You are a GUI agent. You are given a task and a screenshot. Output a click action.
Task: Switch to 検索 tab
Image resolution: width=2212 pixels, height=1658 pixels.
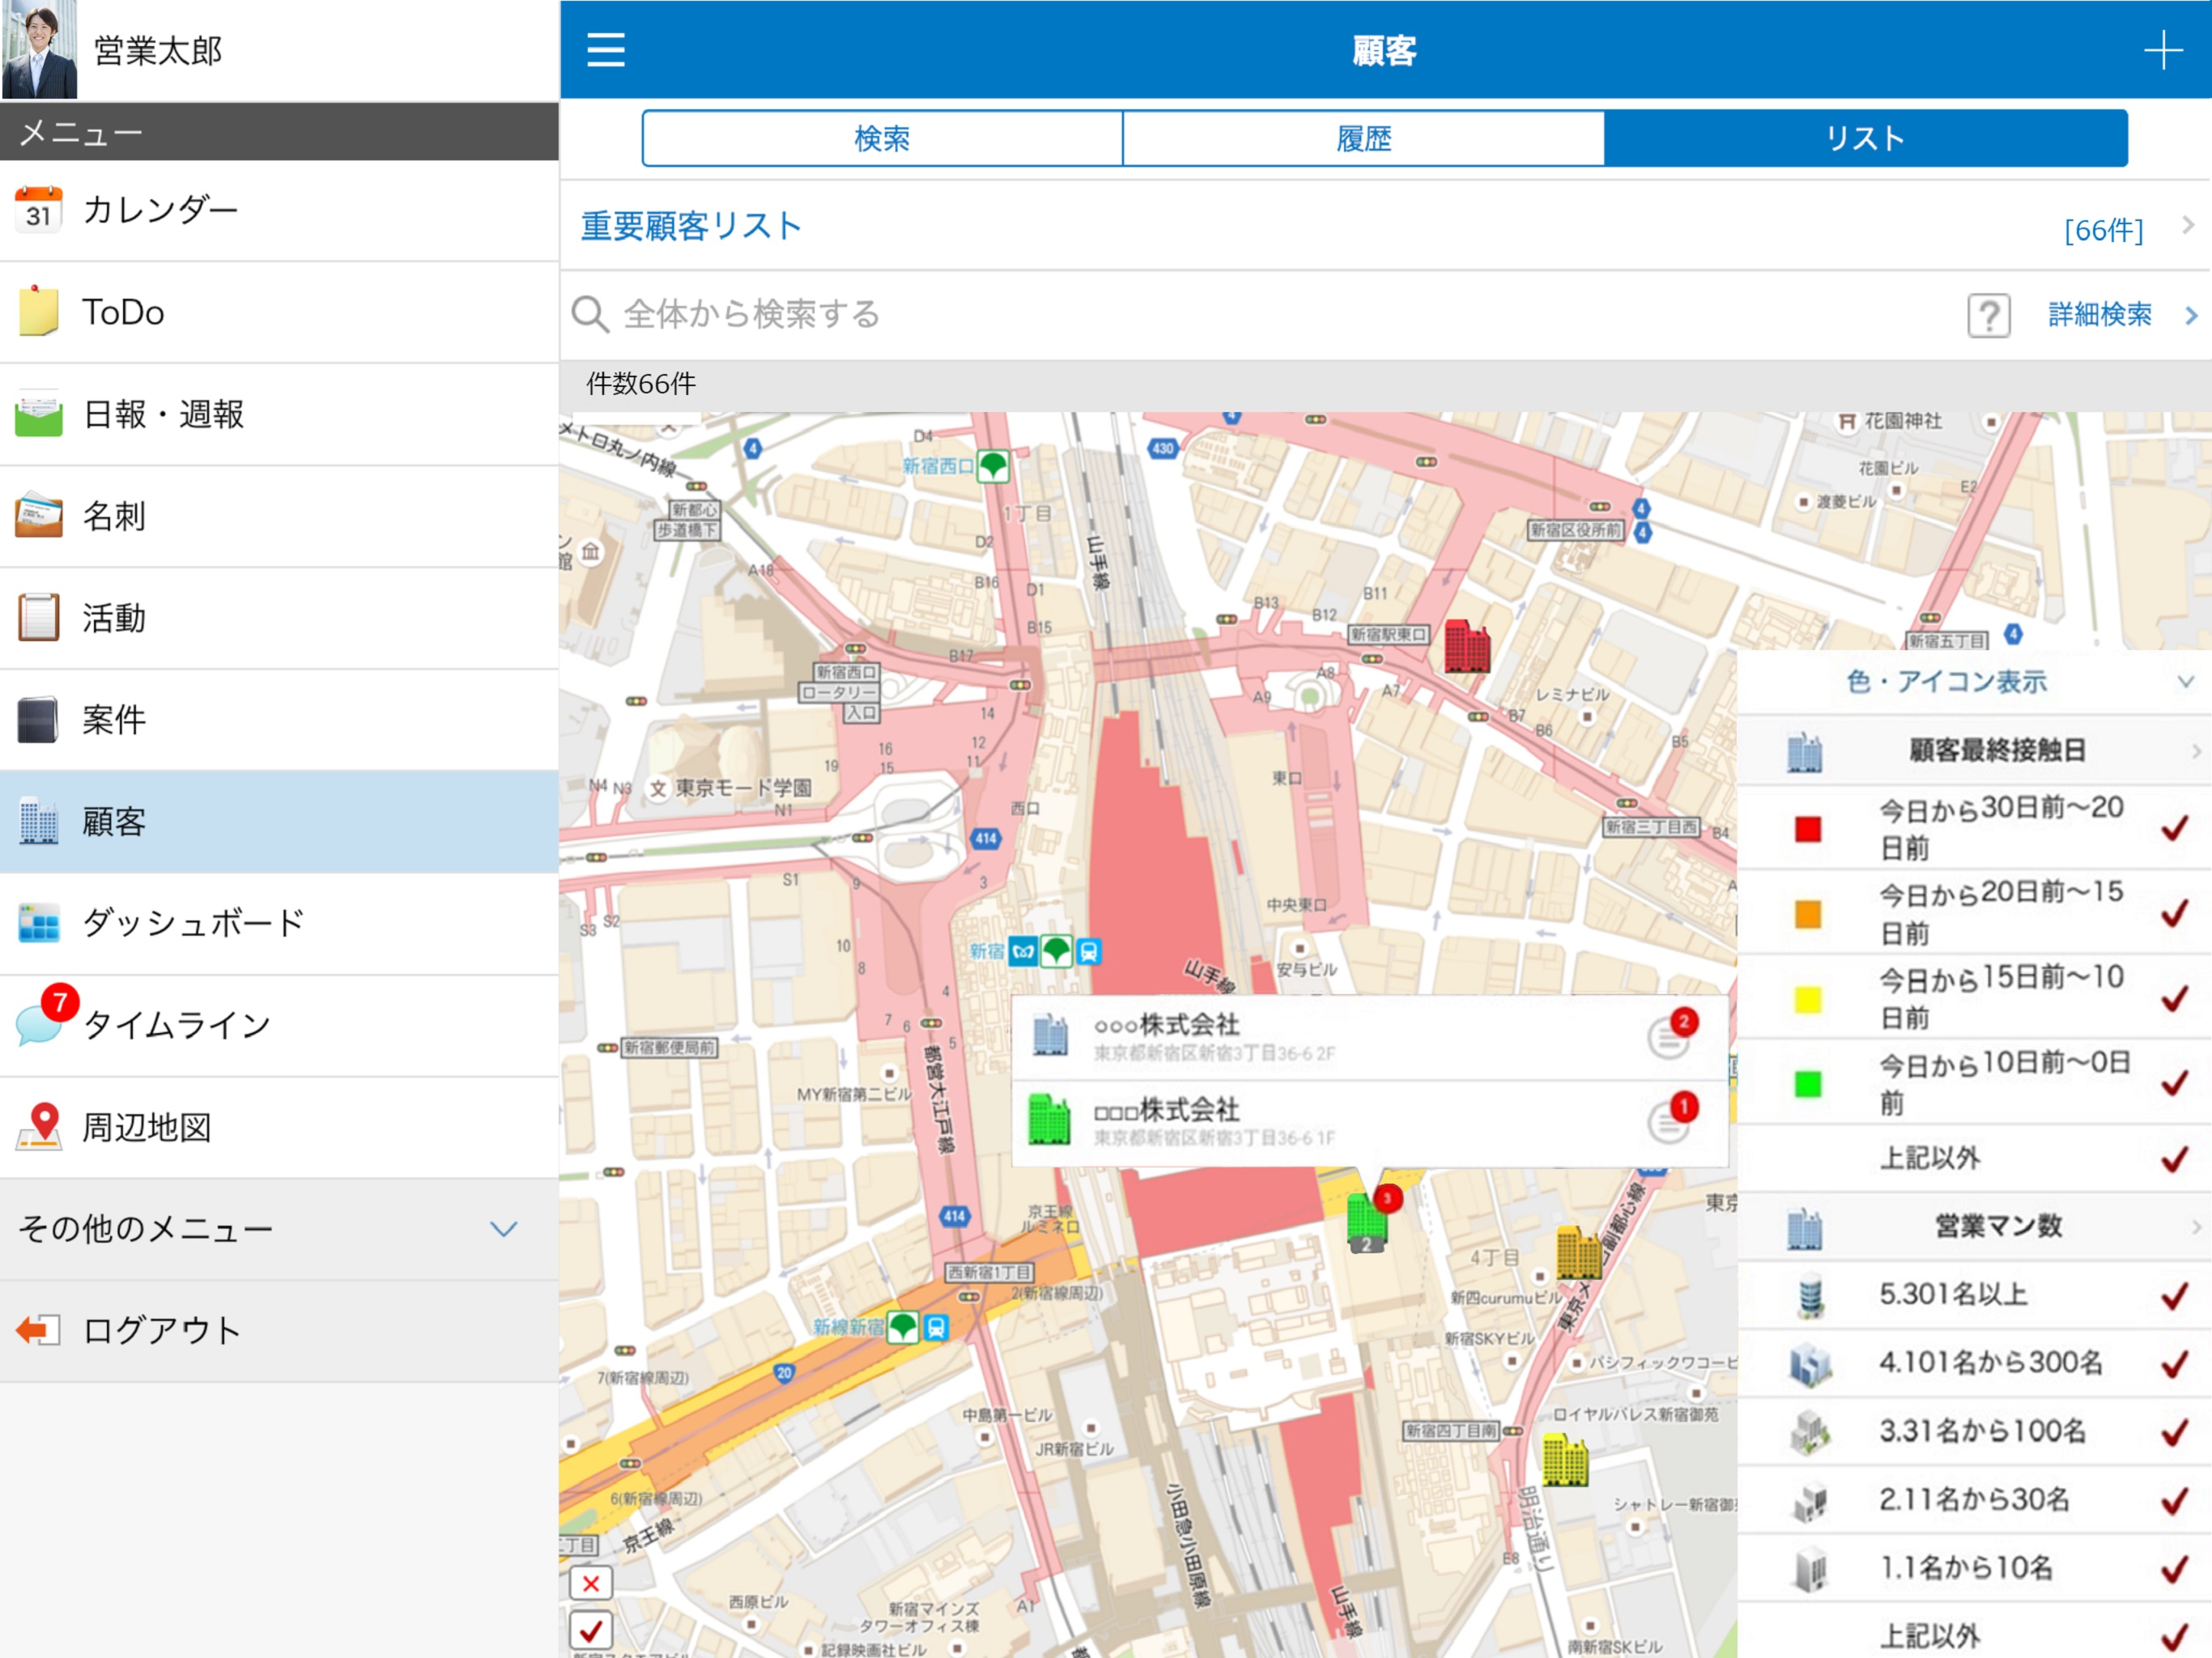pyautogui.click(x=882, y=138)
